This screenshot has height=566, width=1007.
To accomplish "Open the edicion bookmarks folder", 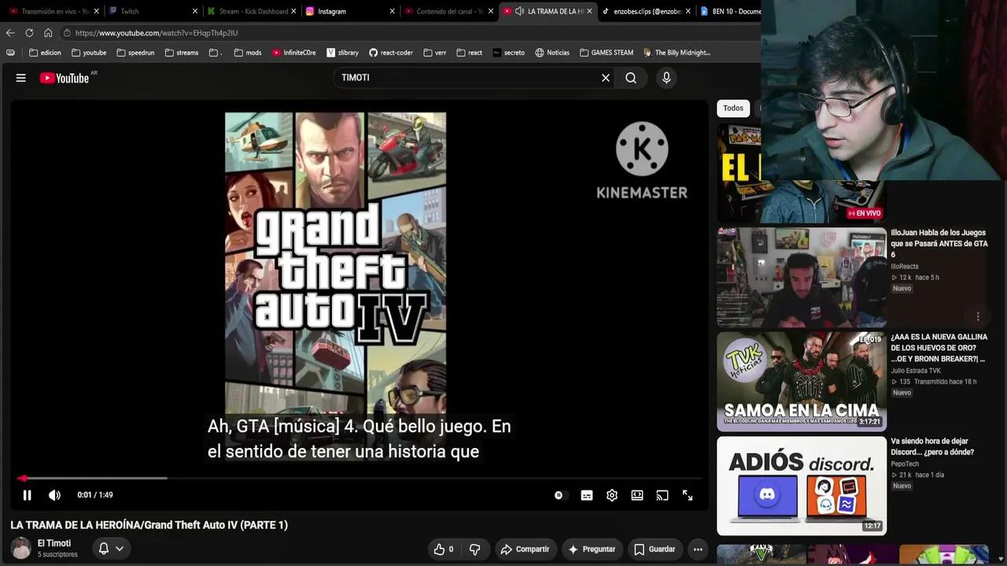I will [45, 53].
